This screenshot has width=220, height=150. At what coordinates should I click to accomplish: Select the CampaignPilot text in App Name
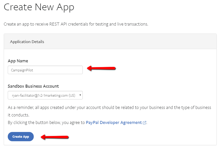[x=22, y=70]
